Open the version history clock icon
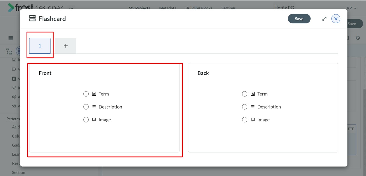Screen dimensions: 366x176 tap(358, 38)
